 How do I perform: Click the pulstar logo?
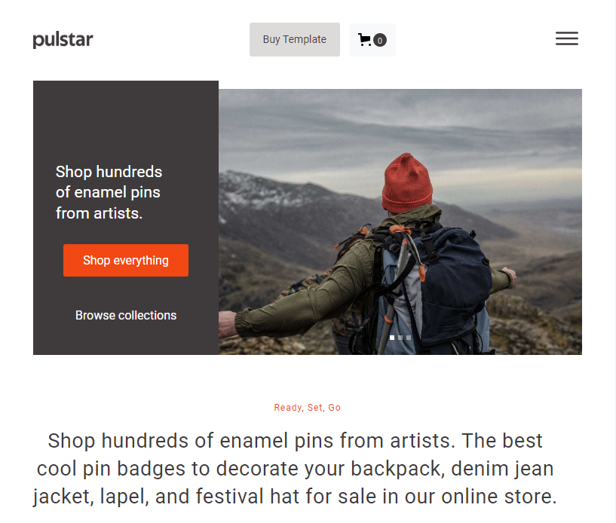(63, 40)
